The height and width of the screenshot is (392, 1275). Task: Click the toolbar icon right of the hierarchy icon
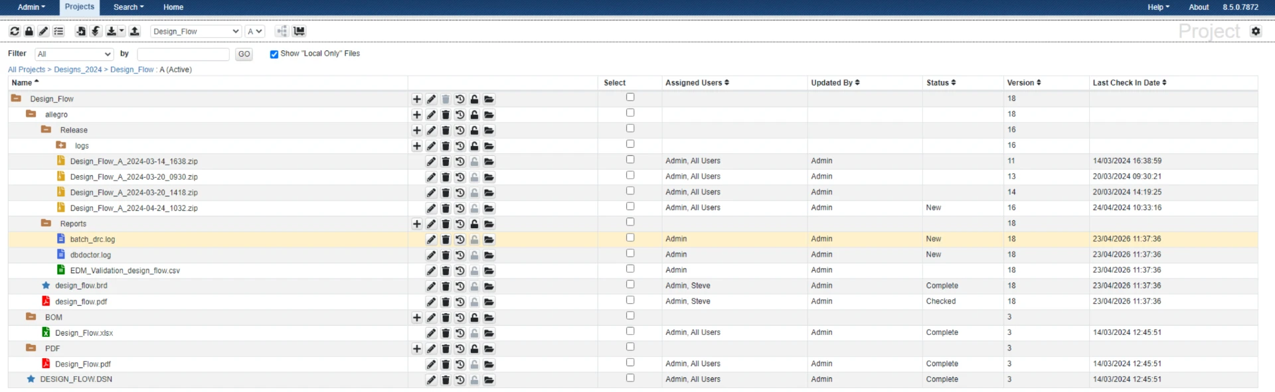point(299,31)
